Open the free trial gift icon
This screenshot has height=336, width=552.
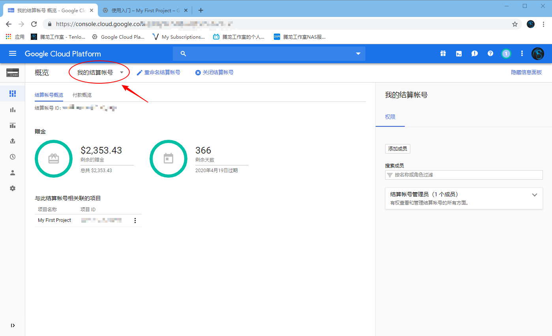coord(443,54)
